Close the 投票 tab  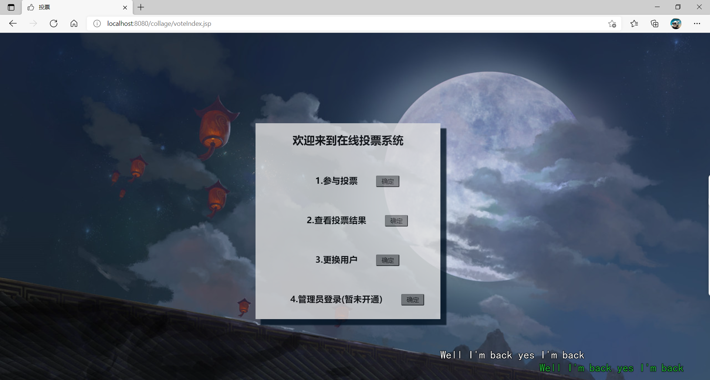(125, 7)
